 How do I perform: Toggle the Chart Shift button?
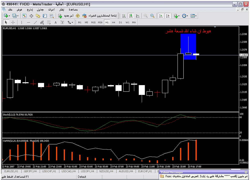pos(167,16)
